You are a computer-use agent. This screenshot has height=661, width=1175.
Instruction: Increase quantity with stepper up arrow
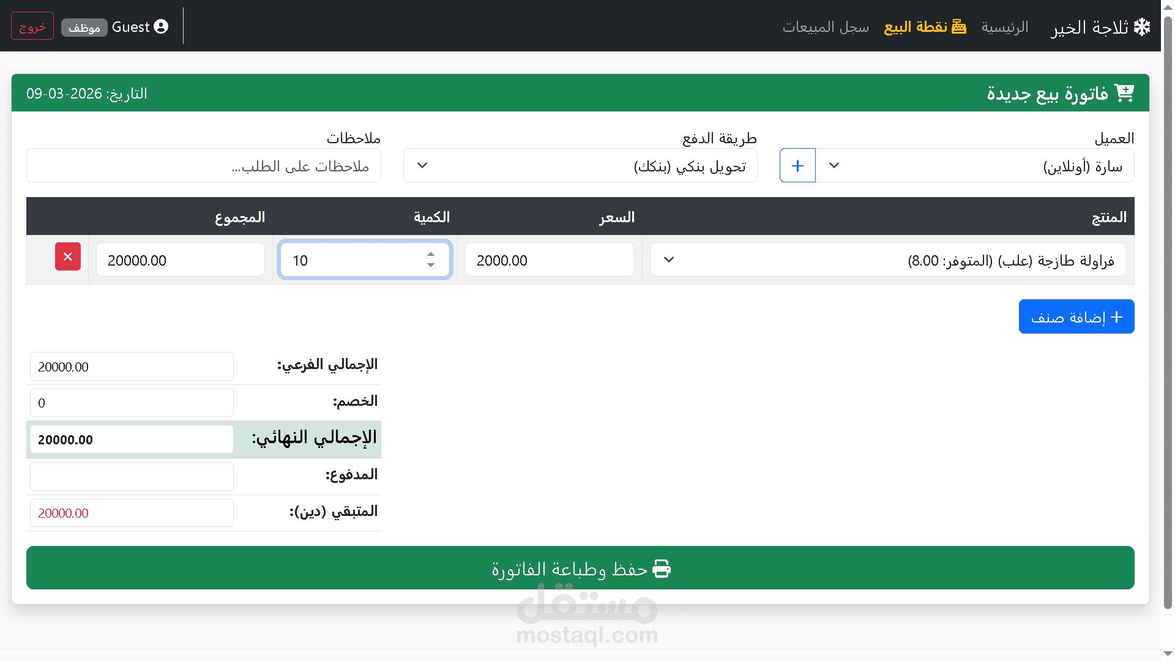click(431, 254)
